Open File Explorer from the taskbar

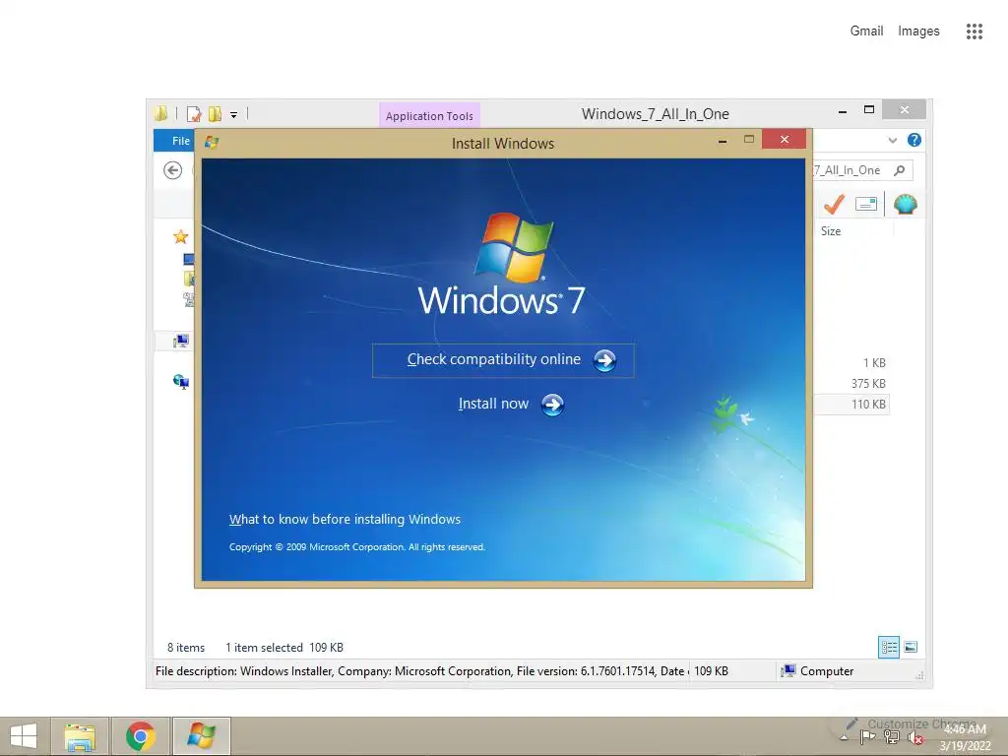[x=80, y=736]
